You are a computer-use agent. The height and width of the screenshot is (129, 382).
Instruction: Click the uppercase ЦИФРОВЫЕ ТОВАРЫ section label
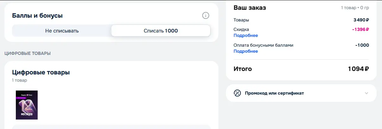(28, 53)
